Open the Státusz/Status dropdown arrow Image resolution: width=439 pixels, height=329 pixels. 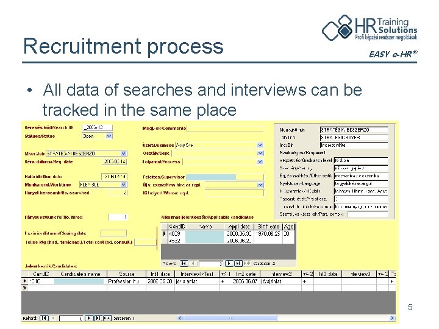[109, 136]
